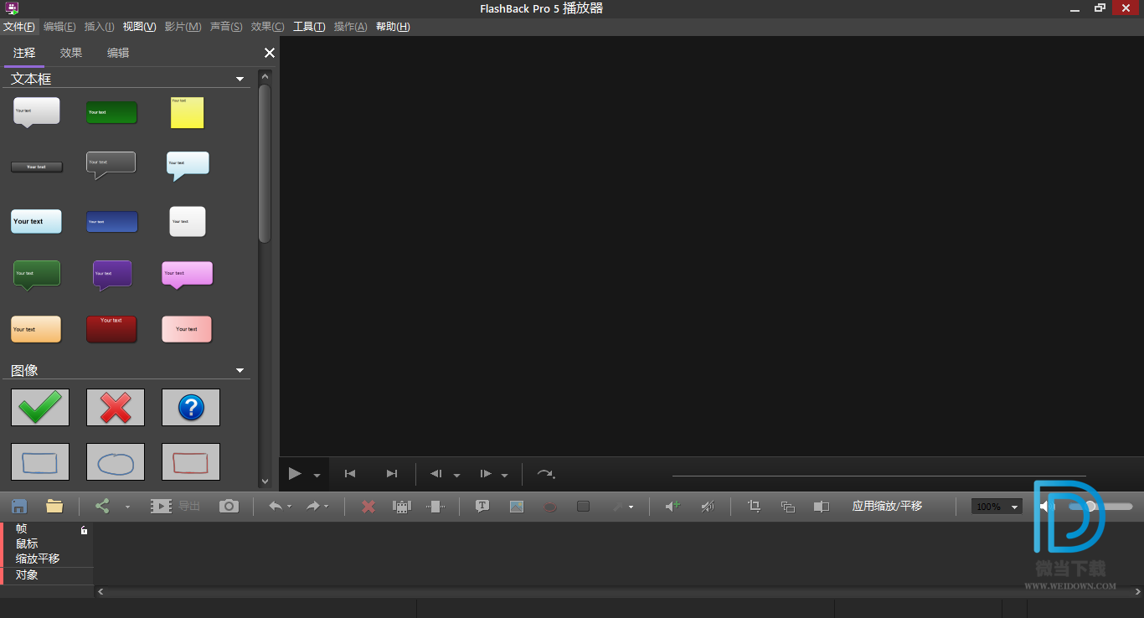Pick the blue hand-drawn ellipse image
This screenshot has width=1144, height=618.
coord(116,462)
